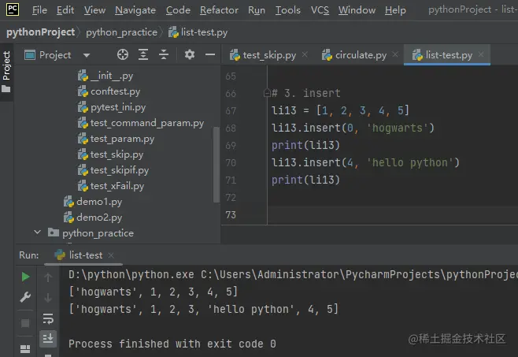Image resolution: width=518 pixels, height=357 pixels.
Task: Click python_practice breadcrumb
Action: tap(121, 32)
